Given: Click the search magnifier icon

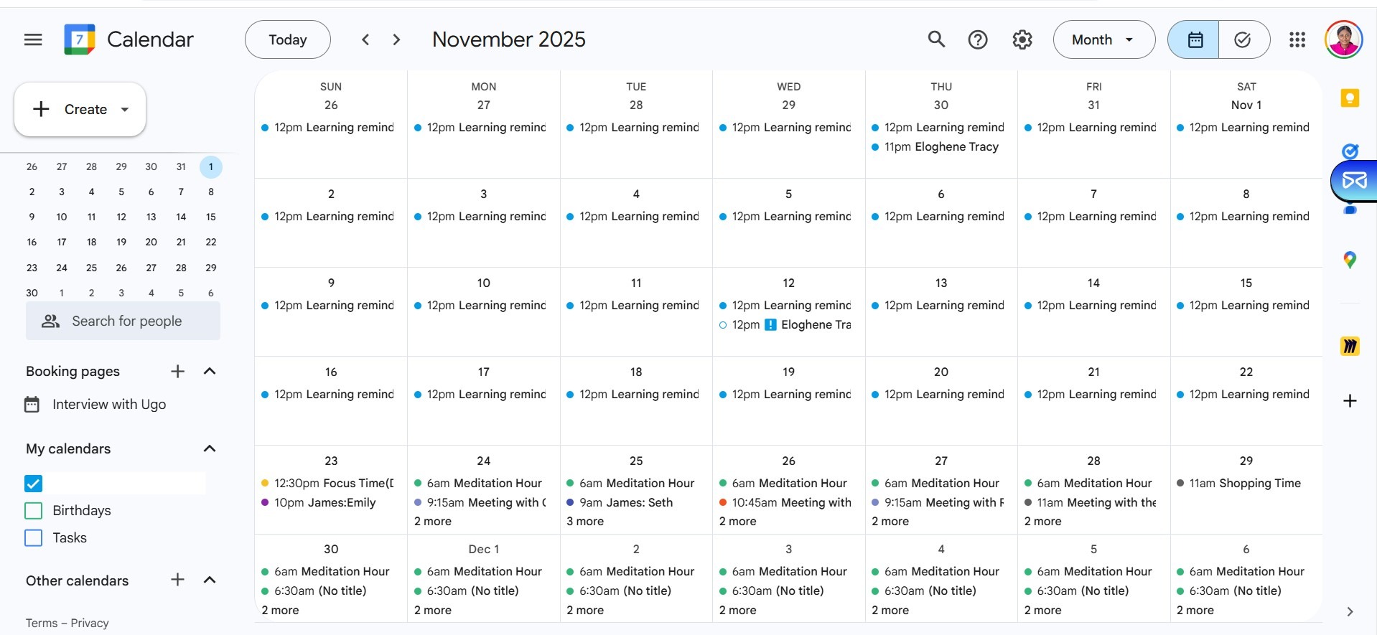Looking at the screenshot, I should (936, 39).
